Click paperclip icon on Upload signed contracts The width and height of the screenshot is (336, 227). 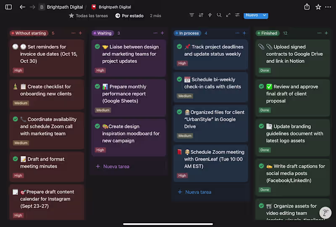click(x=261, y=47)
